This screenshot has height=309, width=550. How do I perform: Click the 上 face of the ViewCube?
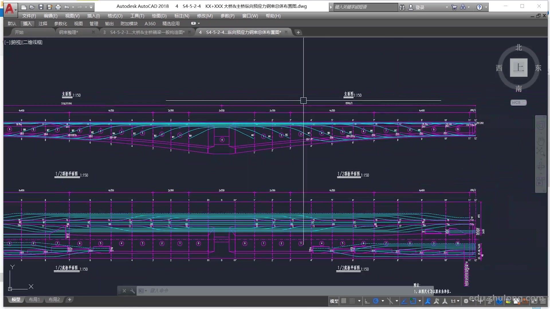click(x=518, y=68)
